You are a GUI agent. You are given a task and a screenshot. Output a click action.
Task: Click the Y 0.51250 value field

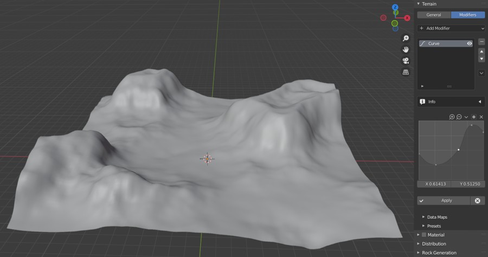pyautogui.click(x=468, y=184)
